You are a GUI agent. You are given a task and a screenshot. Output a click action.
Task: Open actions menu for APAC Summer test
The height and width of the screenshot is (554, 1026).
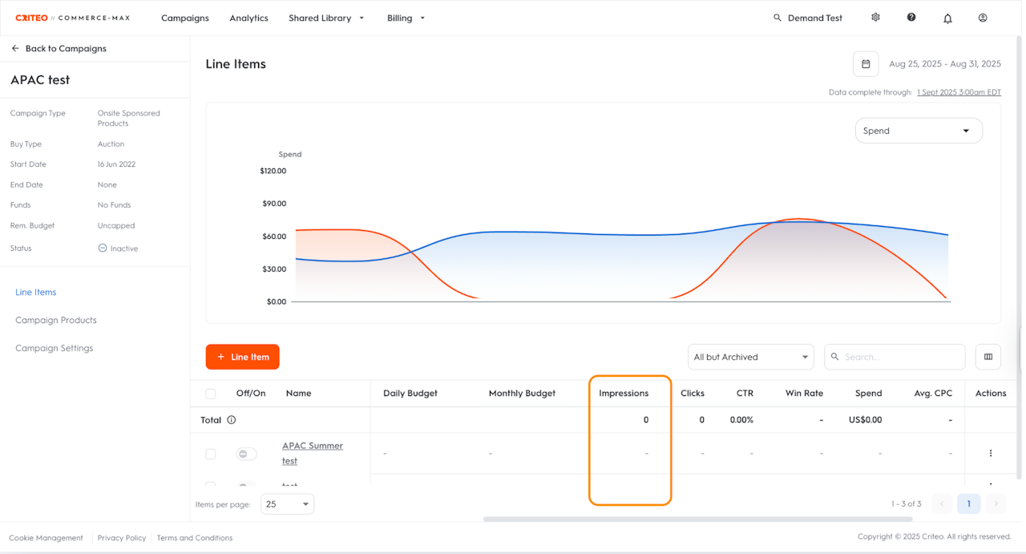tap(991, 453)
